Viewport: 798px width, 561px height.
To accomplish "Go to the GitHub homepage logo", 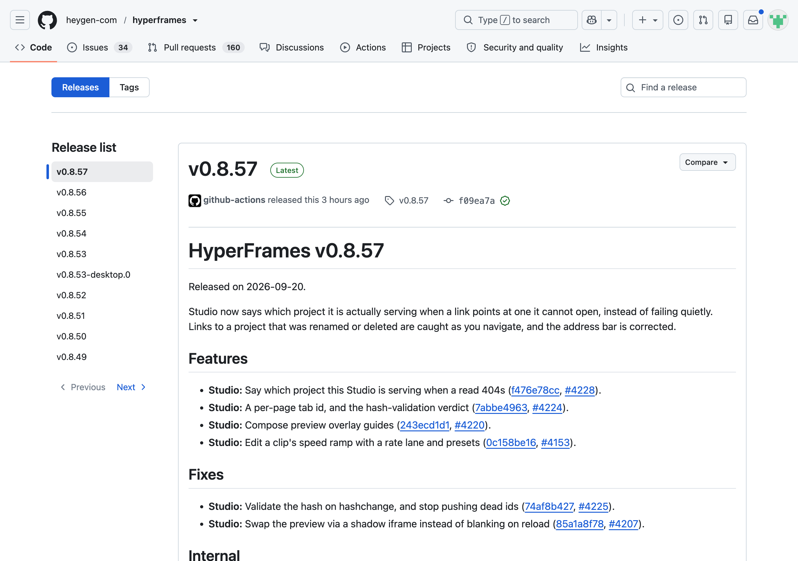I will (47, 20).
